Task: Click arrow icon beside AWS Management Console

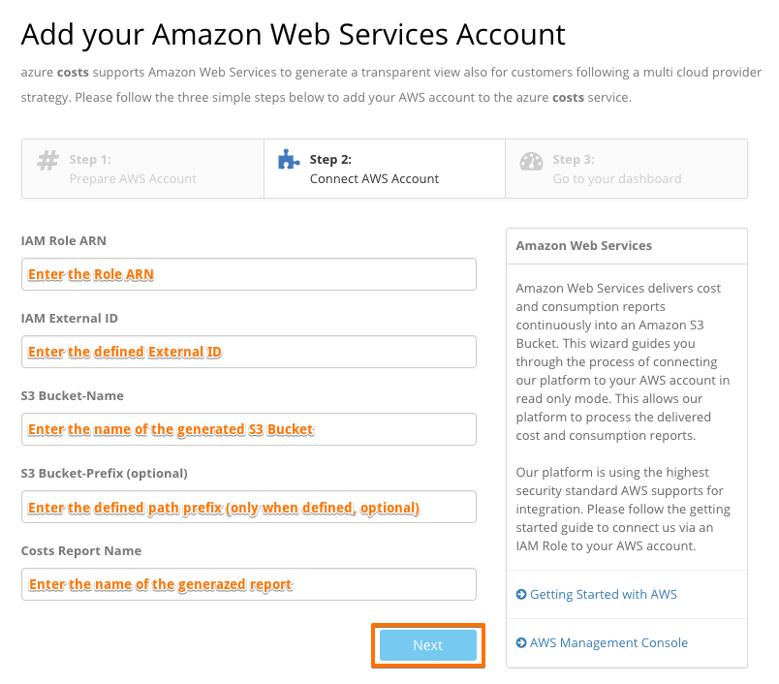Action: (x=521, y=643)
